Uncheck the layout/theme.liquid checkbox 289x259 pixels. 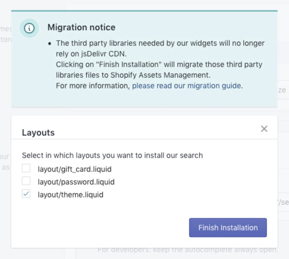26,194
